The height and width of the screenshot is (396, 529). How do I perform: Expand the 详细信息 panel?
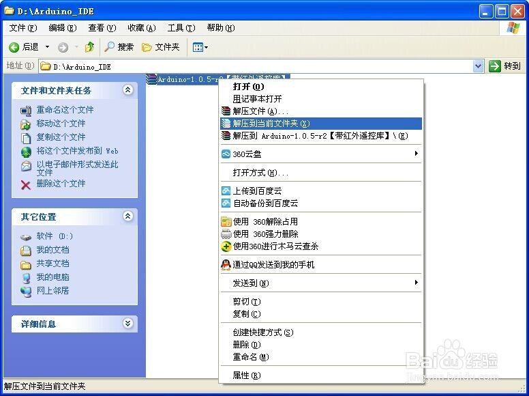[128, 324]
